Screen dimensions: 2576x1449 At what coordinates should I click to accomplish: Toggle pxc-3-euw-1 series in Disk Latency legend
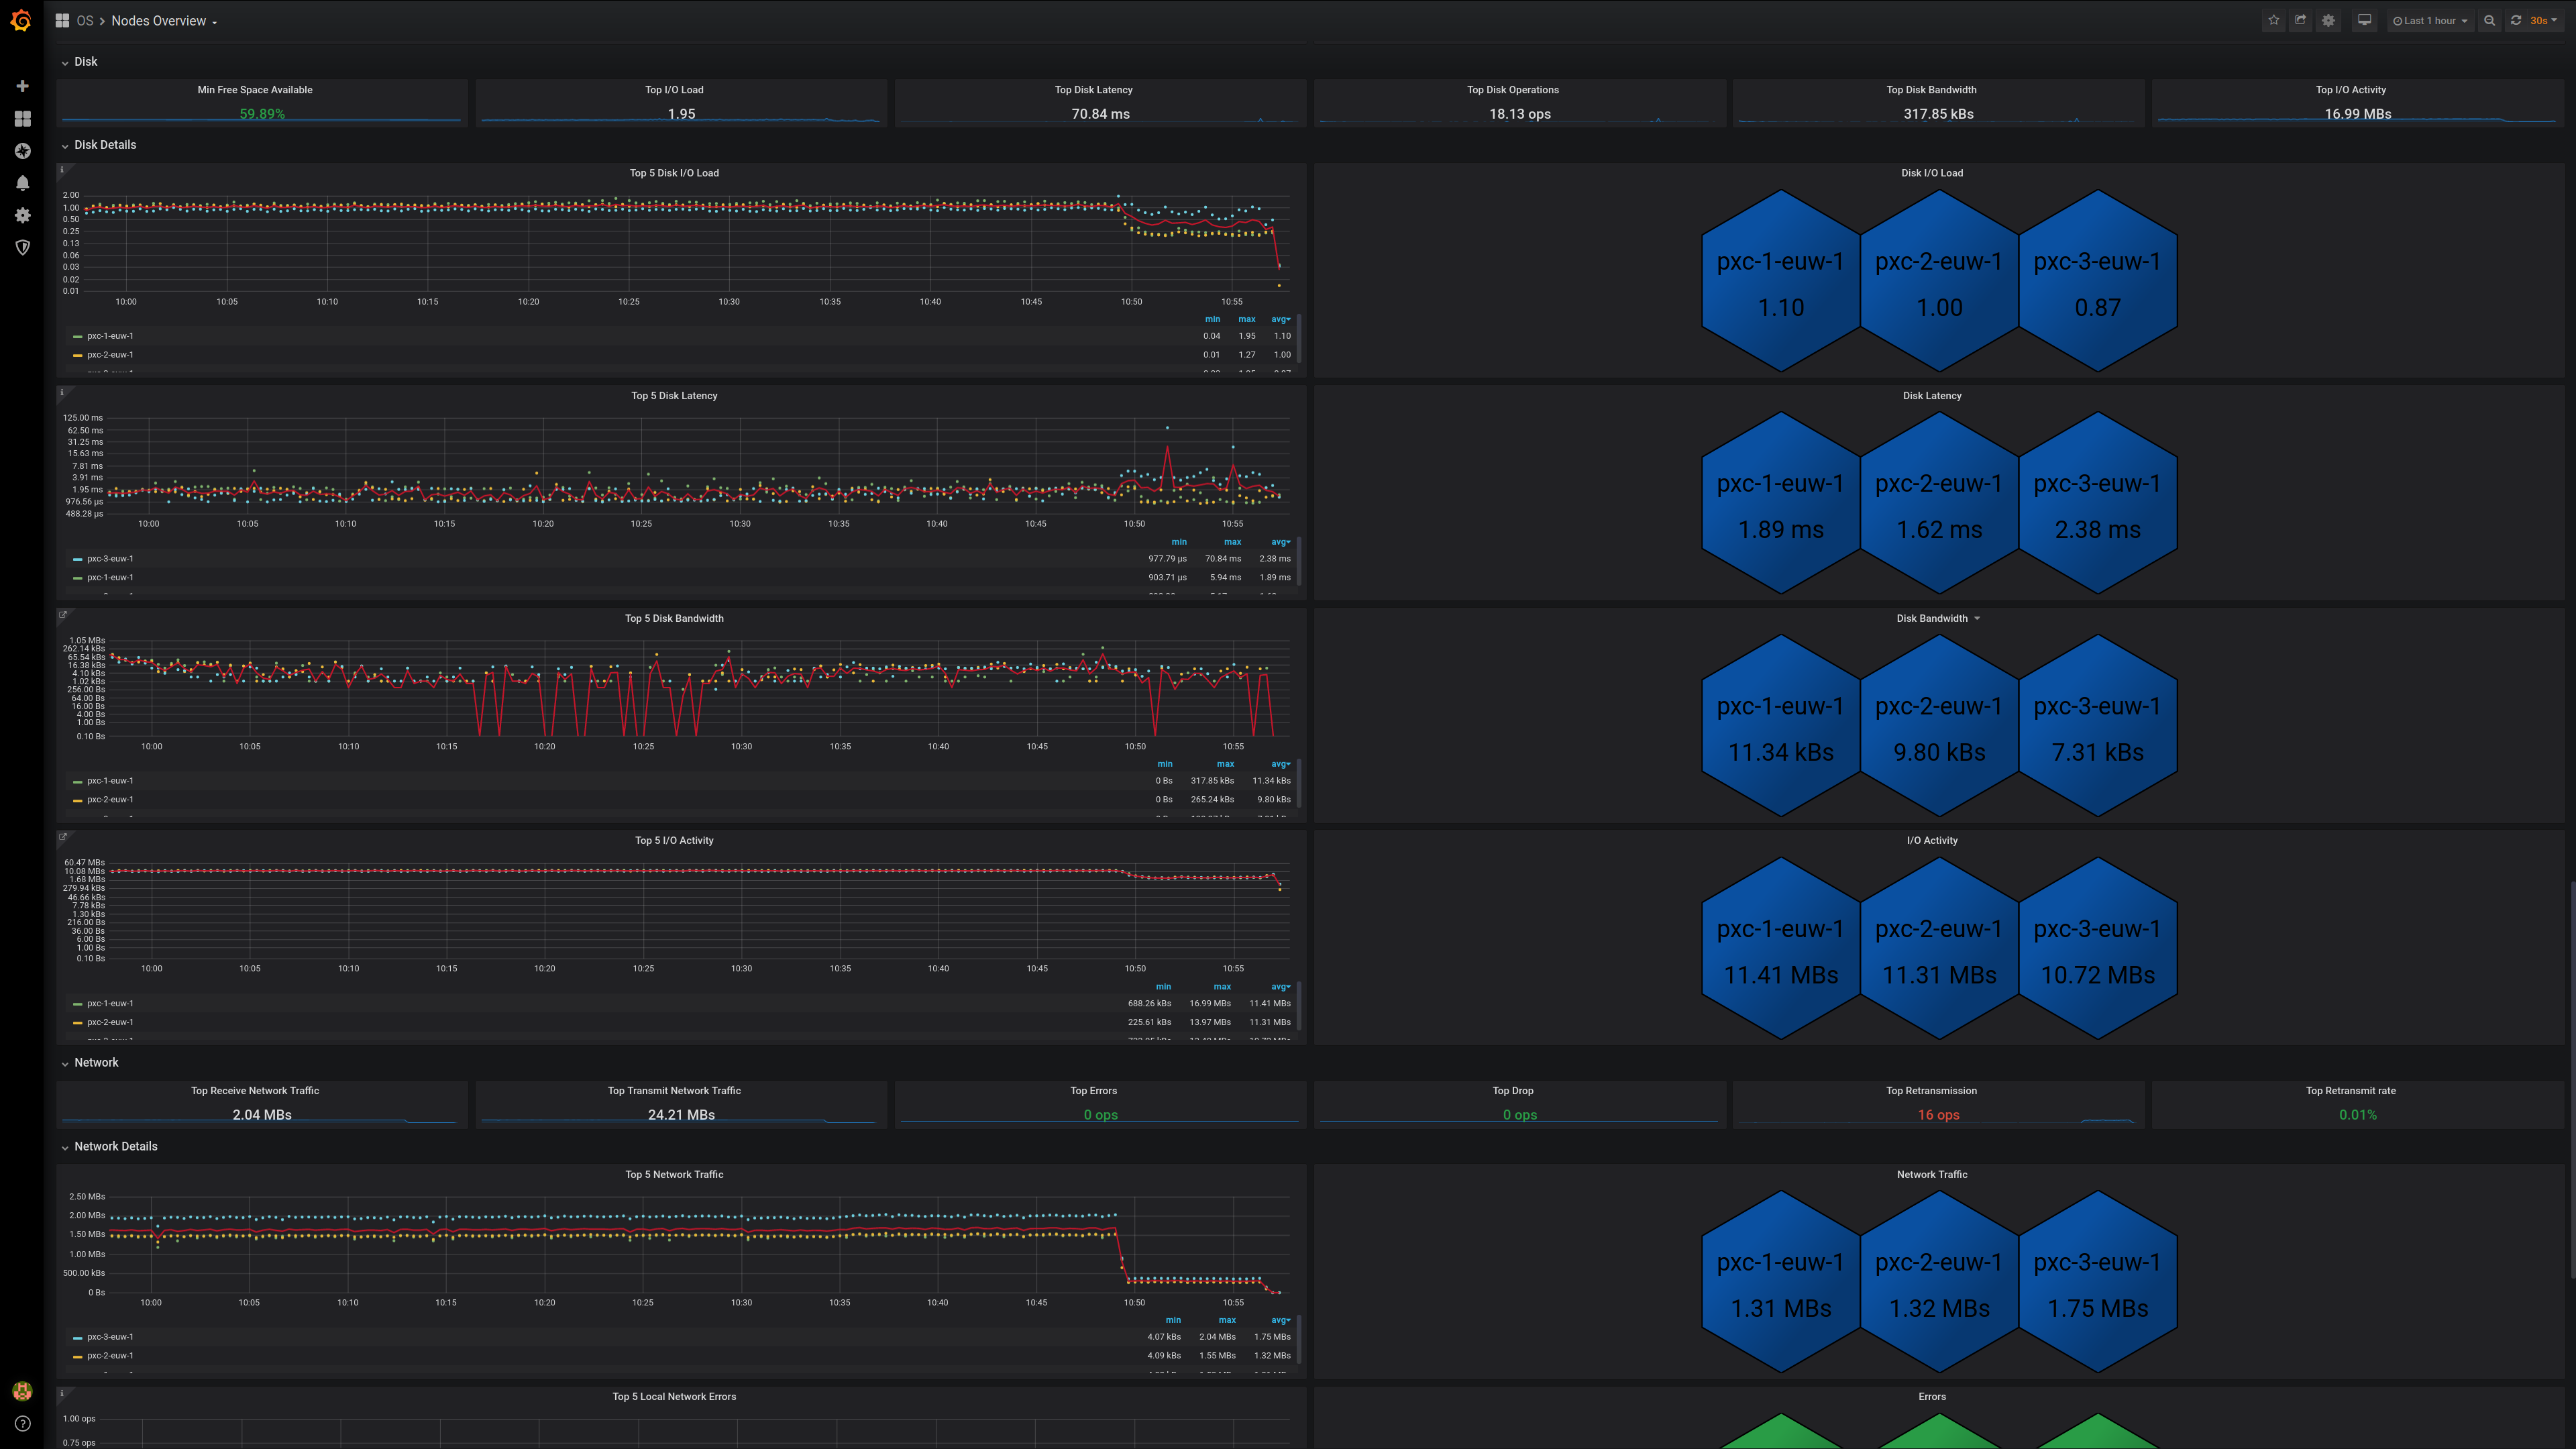click(x=110, y=559)
